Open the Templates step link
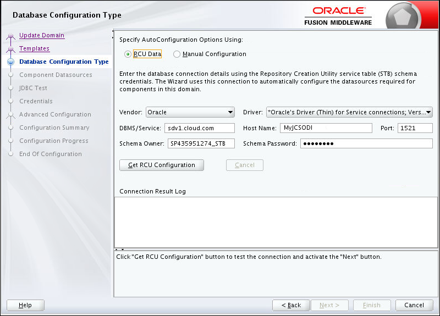 coord(34,48)
